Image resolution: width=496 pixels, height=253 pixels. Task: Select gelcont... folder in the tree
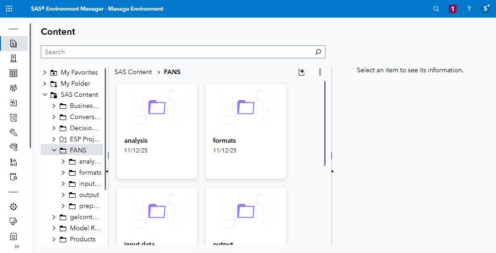pyautogui.click(x=84, y=217)
